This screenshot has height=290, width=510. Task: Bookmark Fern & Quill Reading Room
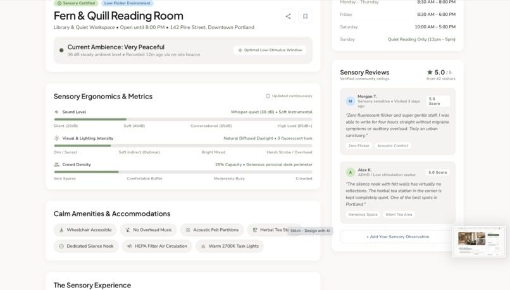tap(305, 16)
